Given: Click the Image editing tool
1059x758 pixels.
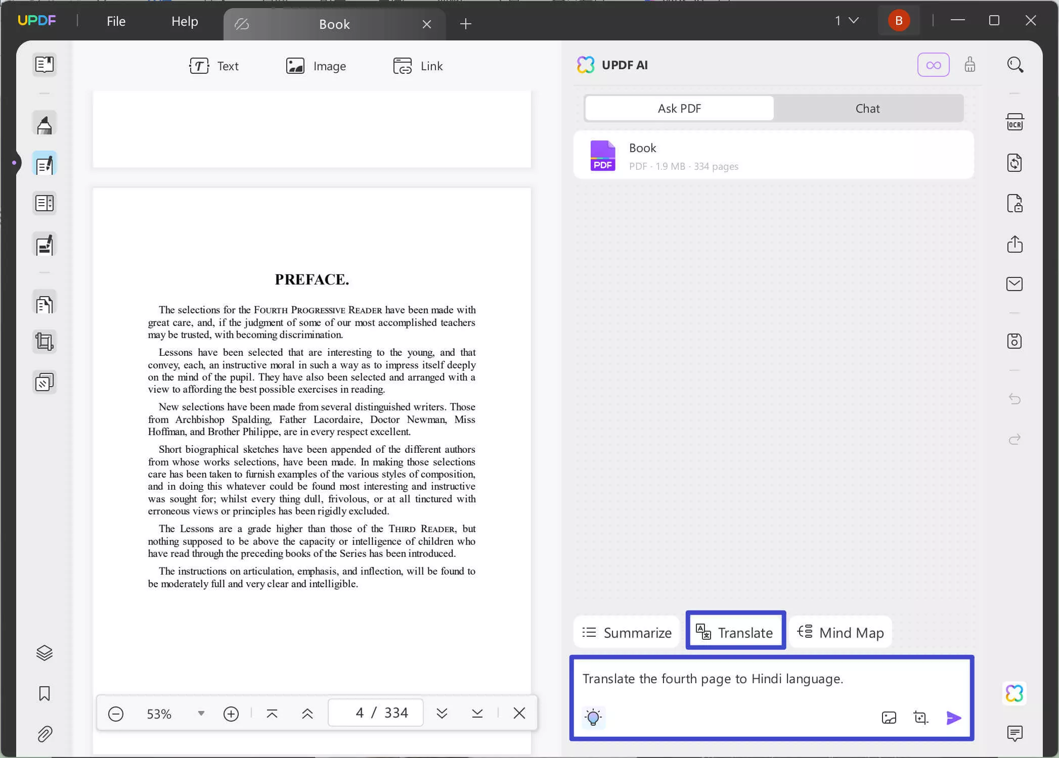Looking at the screenshot, I should point(316,66).
